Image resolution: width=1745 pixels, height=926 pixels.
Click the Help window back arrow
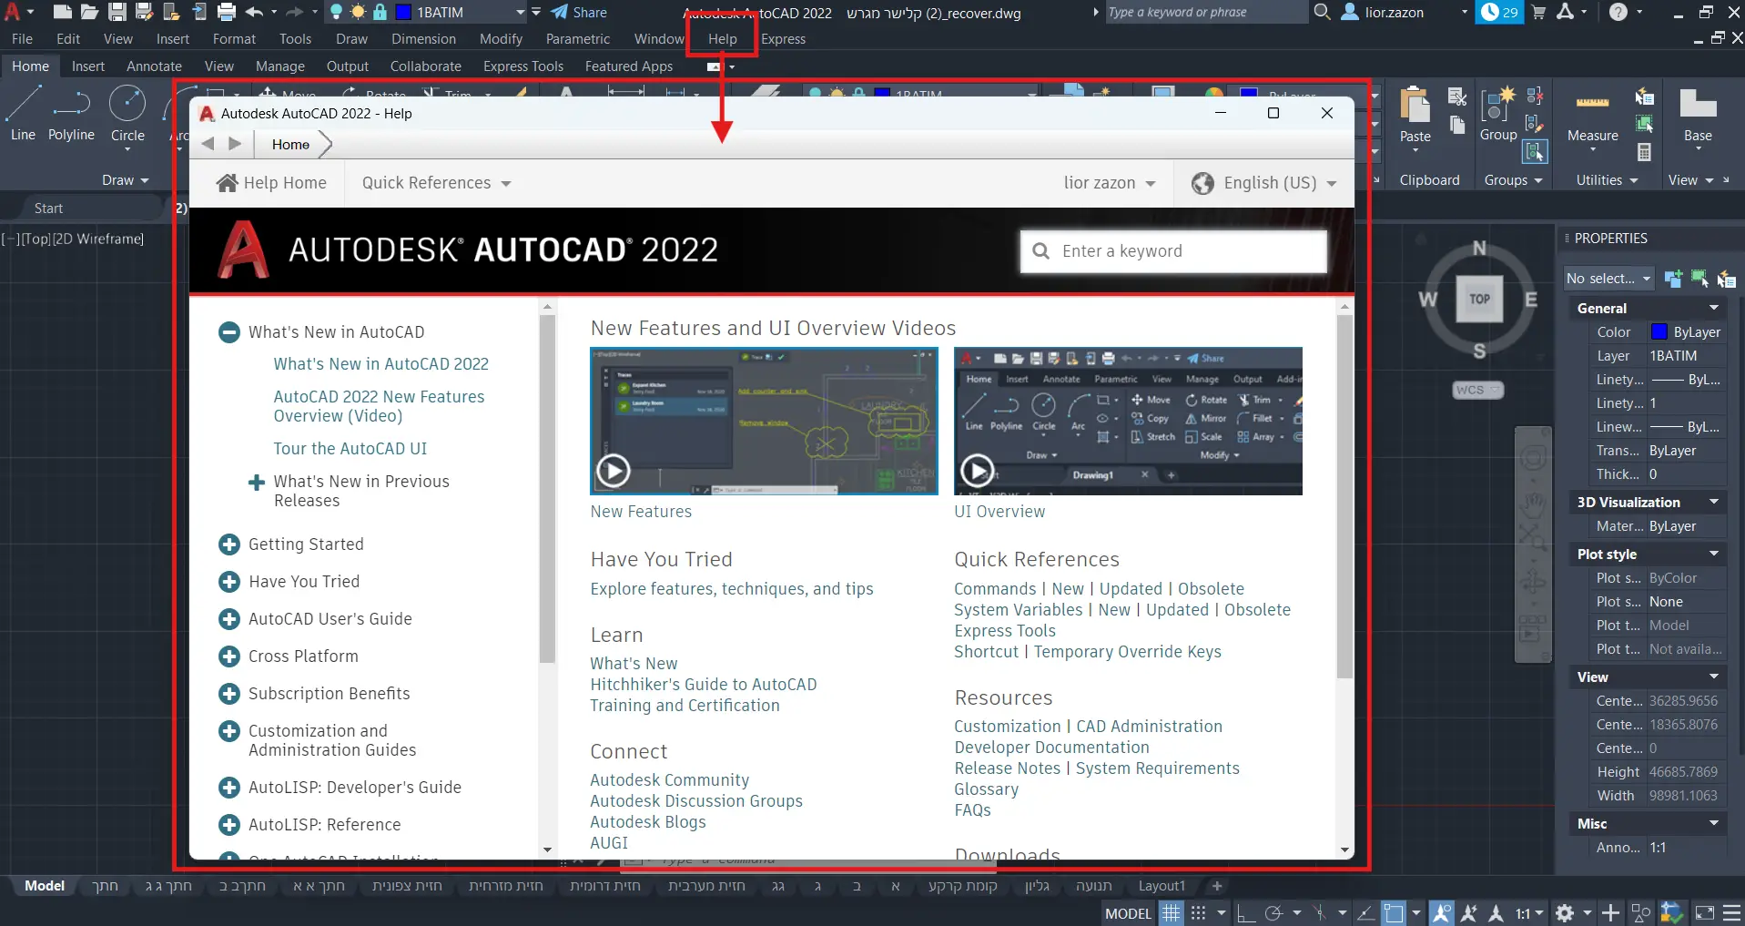[208, 144]
